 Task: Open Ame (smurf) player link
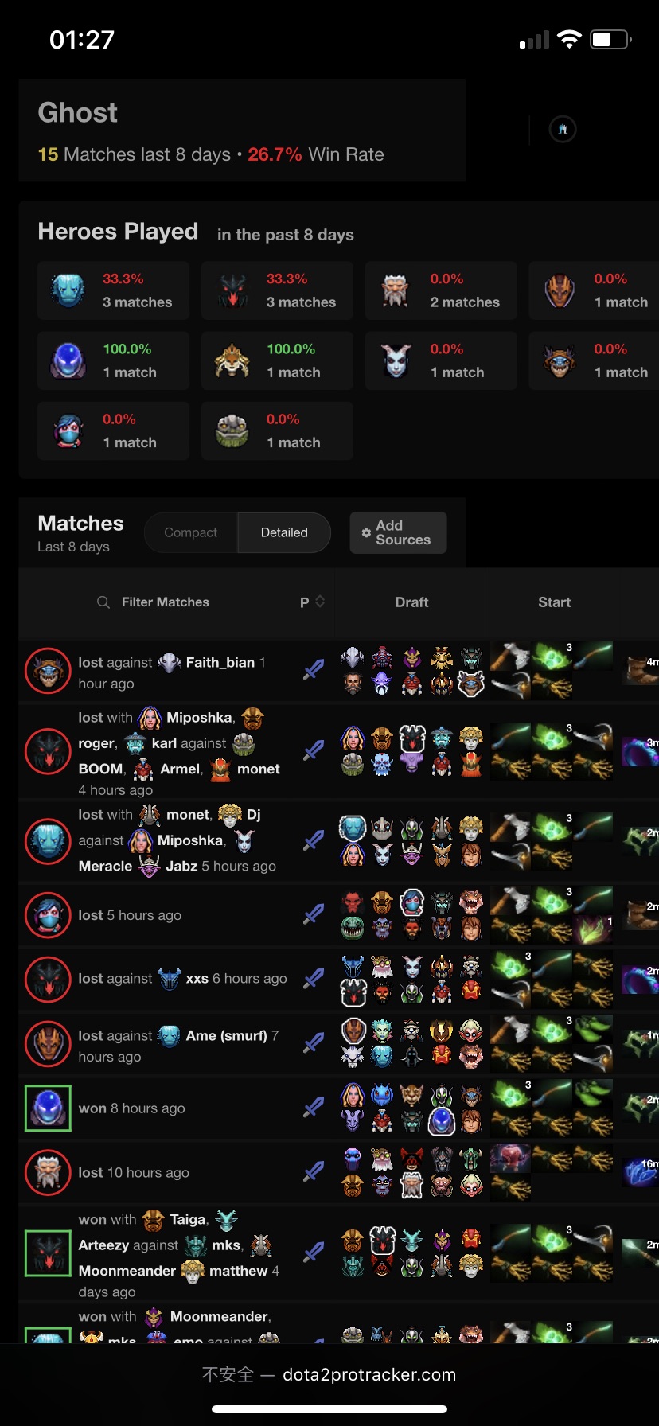[x=226, y=1035]
